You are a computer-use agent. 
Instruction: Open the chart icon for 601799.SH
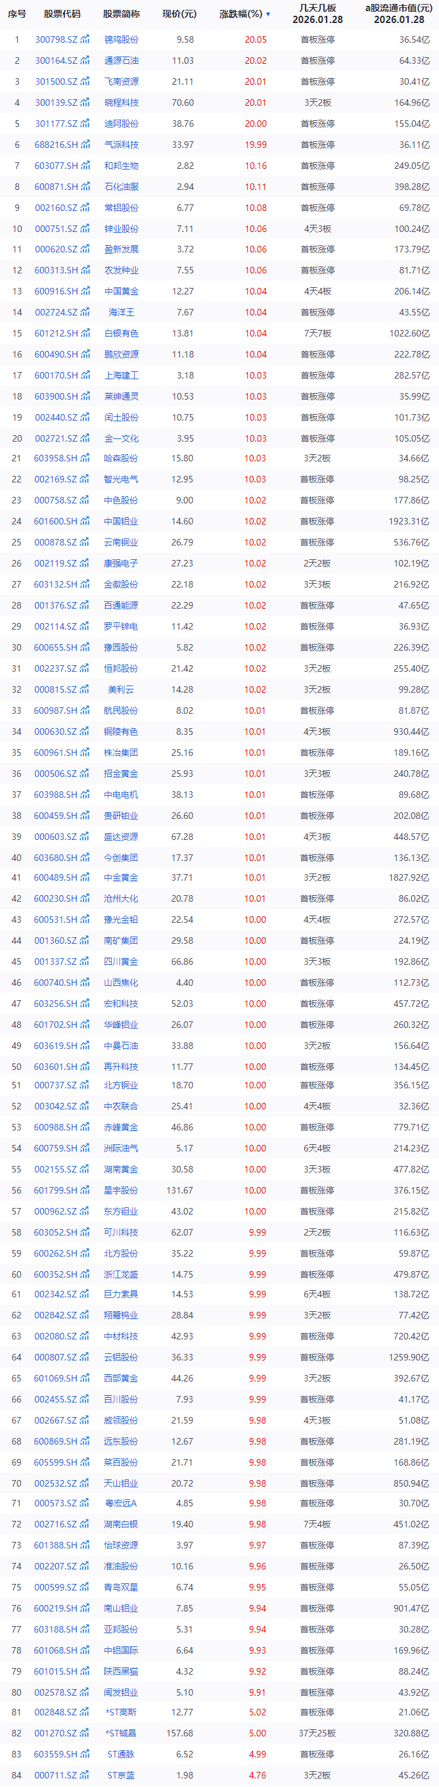tap(85, 1190)
